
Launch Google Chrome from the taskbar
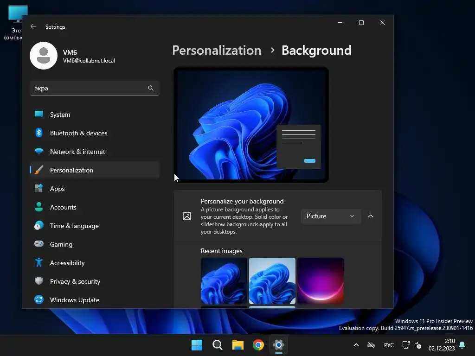(x=258, y=345)
